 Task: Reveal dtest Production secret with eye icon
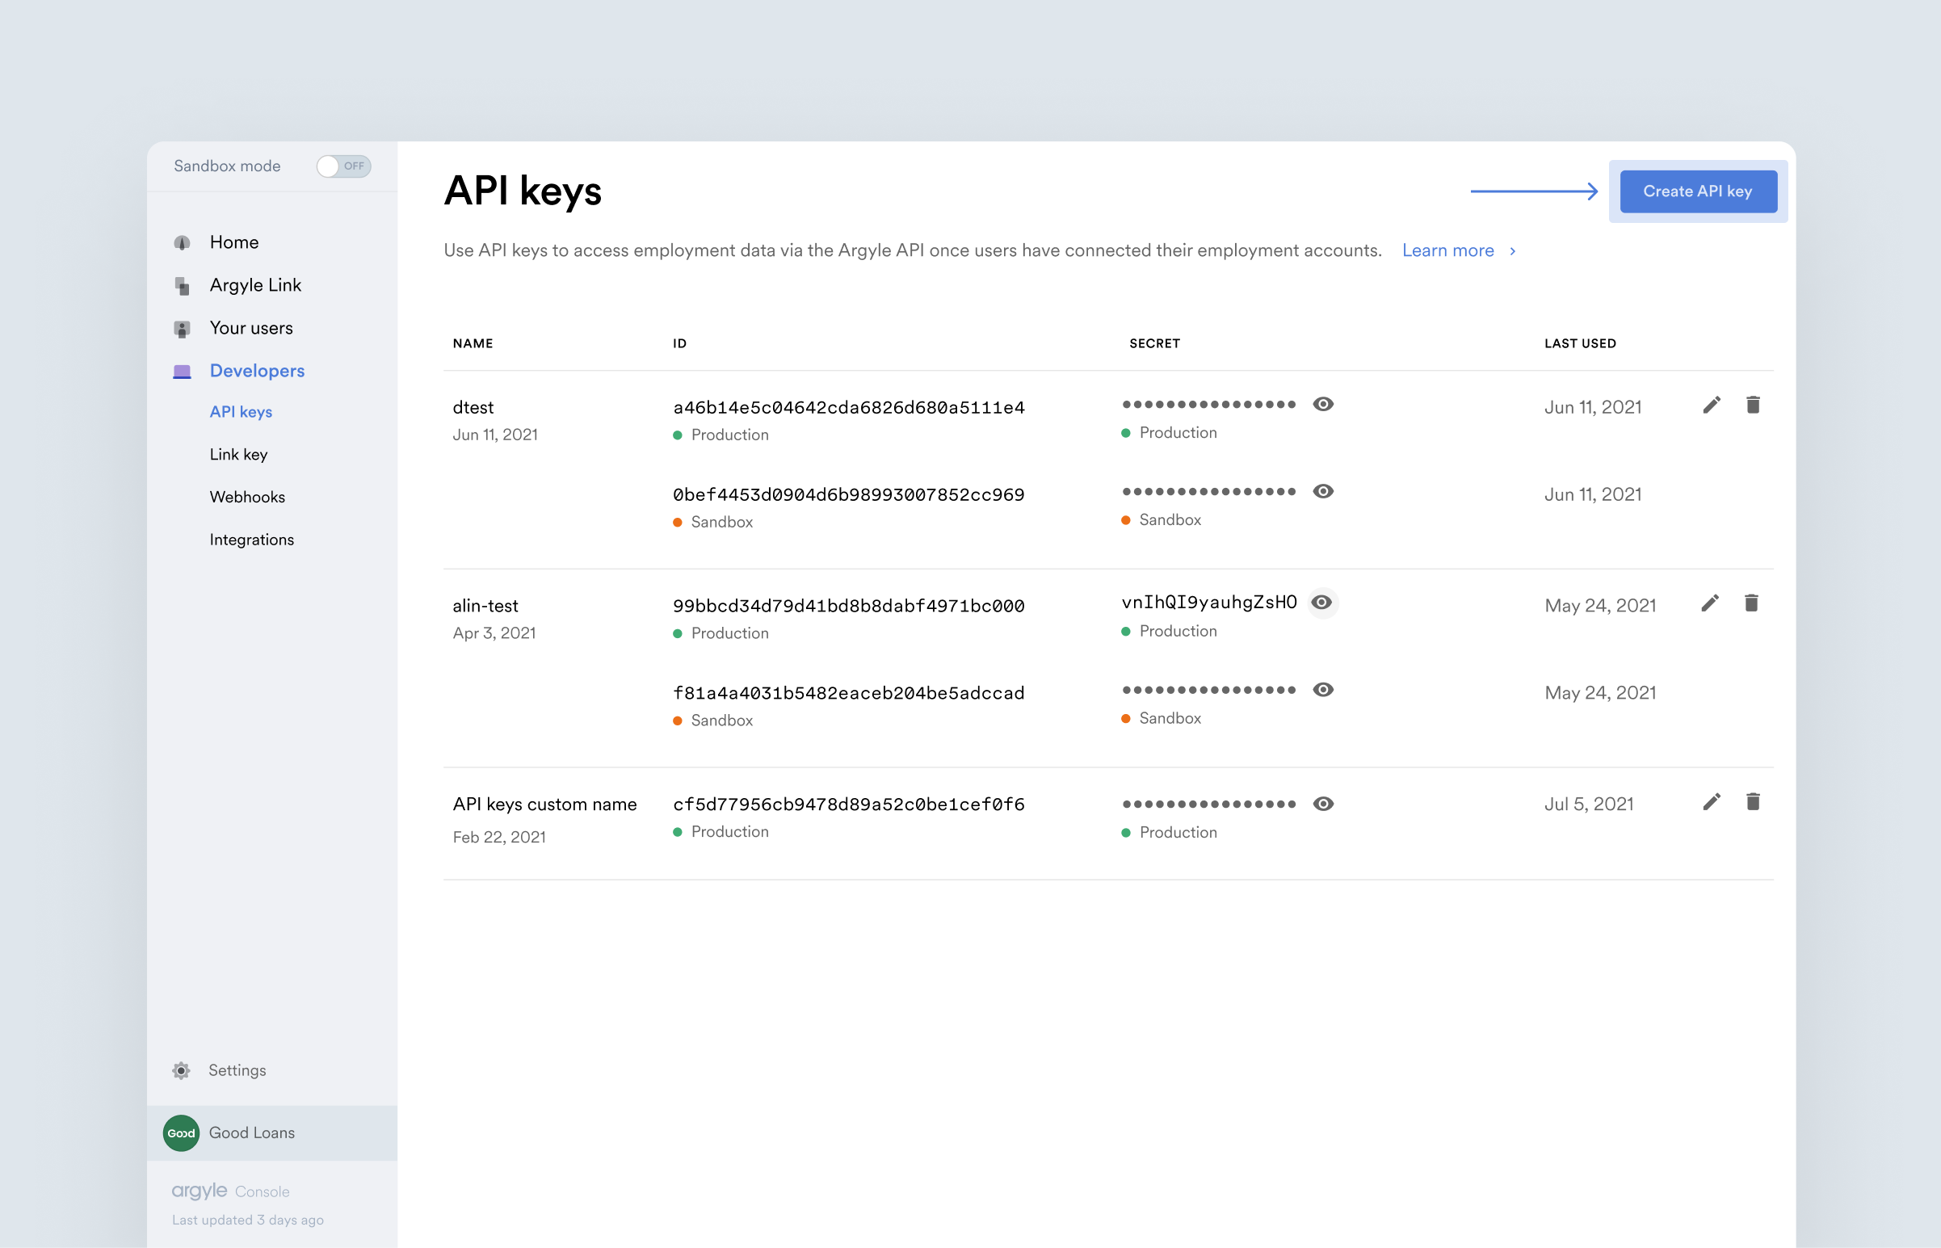tap(1323, 405)
